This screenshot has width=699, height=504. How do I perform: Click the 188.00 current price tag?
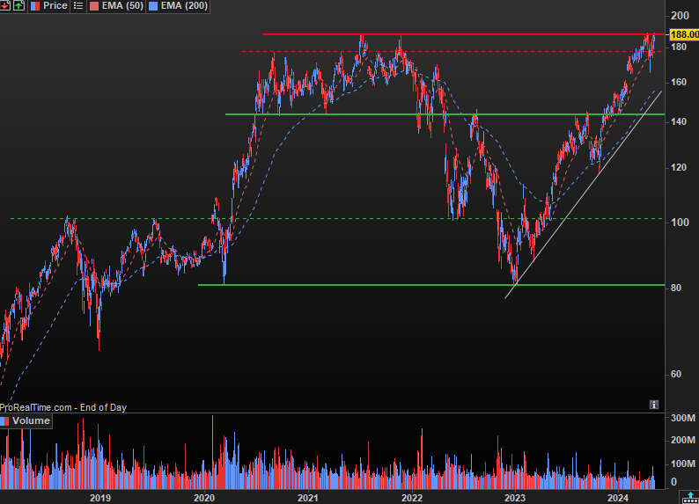pyautogui.click(x=684, y=34)
